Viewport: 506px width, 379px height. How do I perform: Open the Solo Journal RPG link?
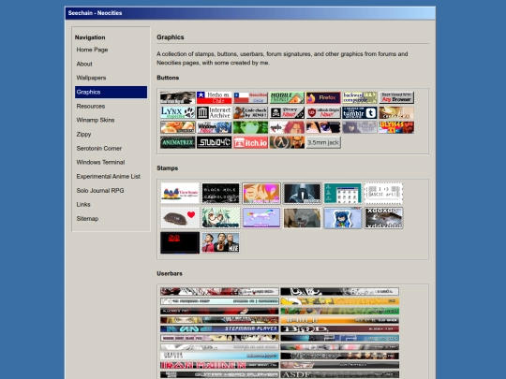pos(100,191)
